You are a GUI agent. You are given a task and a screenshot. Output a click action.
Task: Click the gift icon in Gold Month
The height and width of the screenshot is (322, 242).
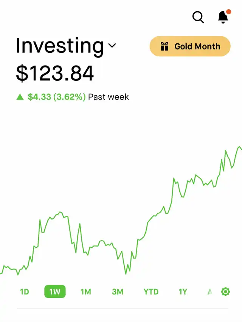[164, 46]
